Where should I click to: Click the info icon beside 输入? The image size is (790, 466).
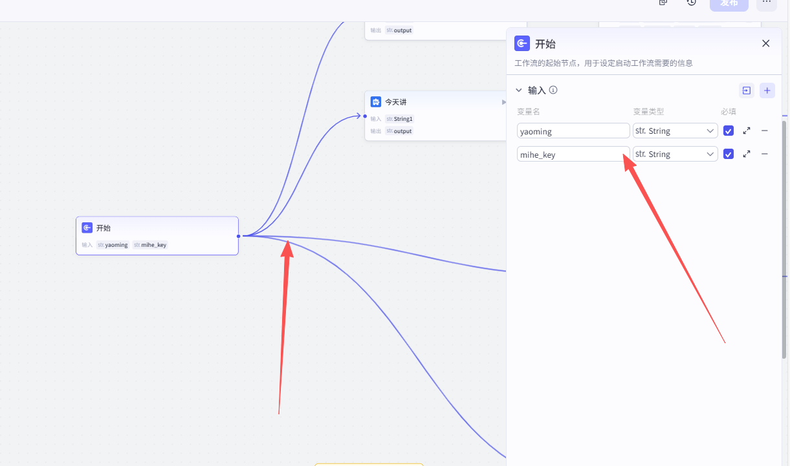click(x=553, y=90)
